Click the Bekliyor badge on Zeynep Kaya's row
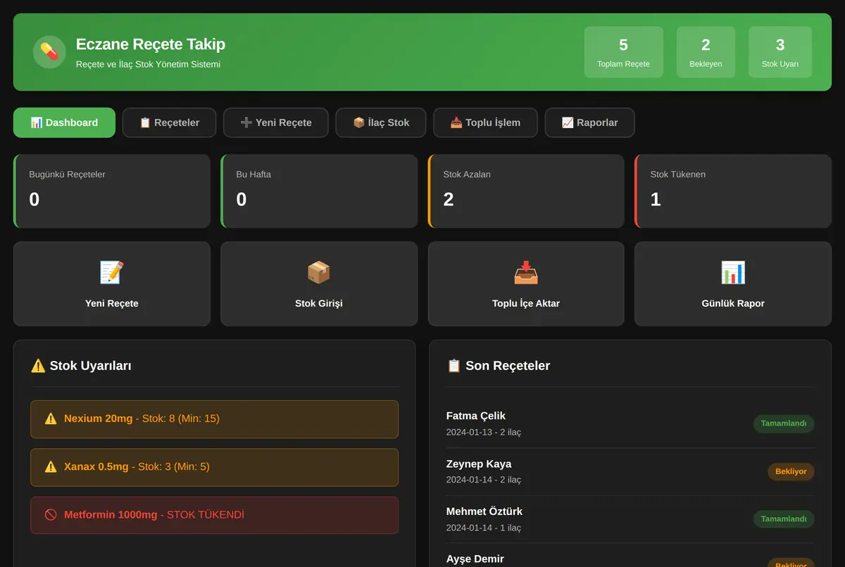845x567 pixels. (791, 471)
